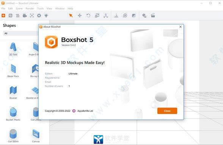This screenshot has height=145, width=223.
Task: Click the drop-to-floor tool icon
Action: 116,16
